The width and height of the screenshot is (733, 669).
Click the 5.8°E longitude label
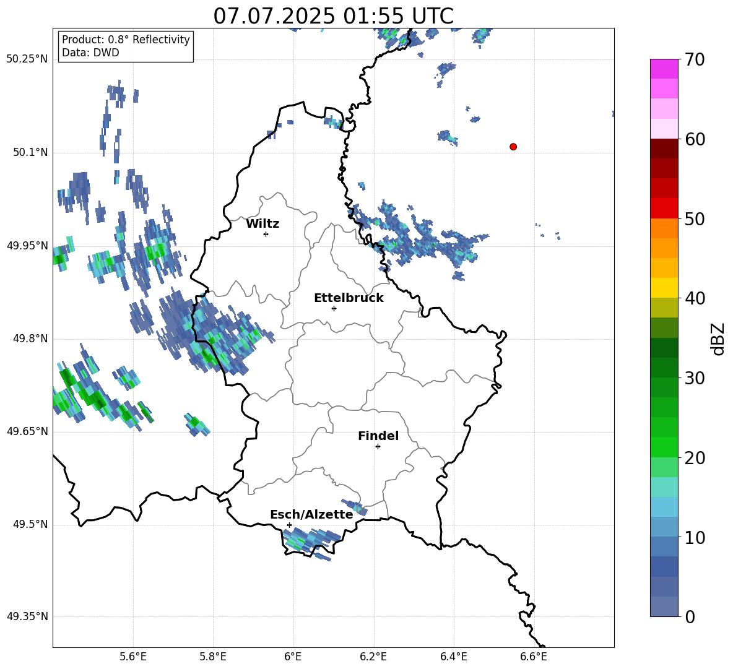(213, 657)
